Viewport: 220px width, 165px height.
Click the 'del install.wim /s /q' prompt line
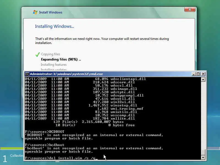61,158
